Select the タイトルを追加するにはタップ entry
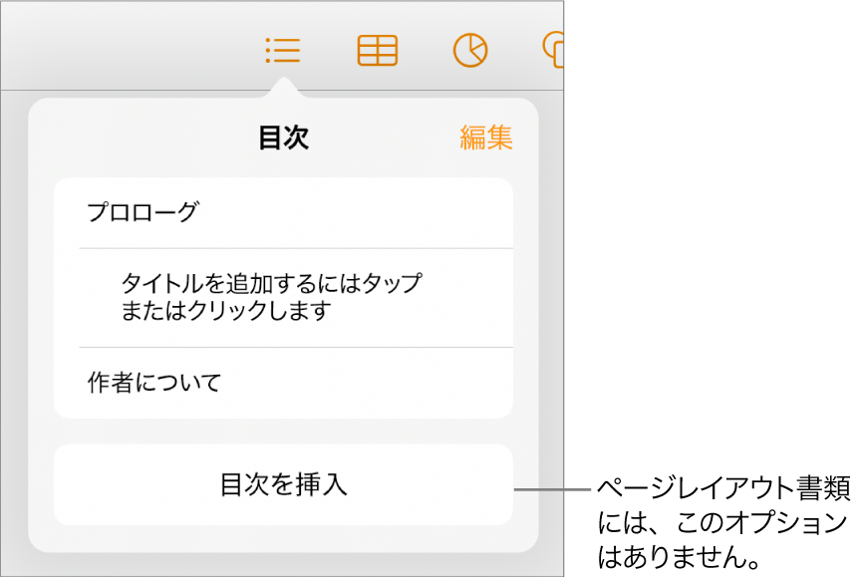Image resolution: width=862 pixels, height=577 pixels. point(283,298)
